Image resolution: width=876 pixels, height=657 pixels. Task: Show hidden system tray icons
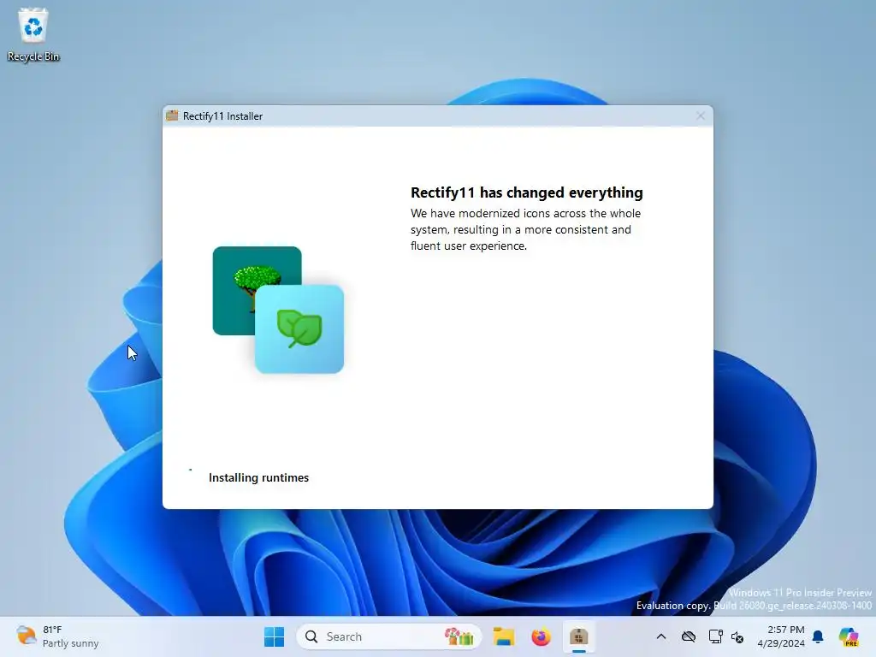click(x=661, y=636)
